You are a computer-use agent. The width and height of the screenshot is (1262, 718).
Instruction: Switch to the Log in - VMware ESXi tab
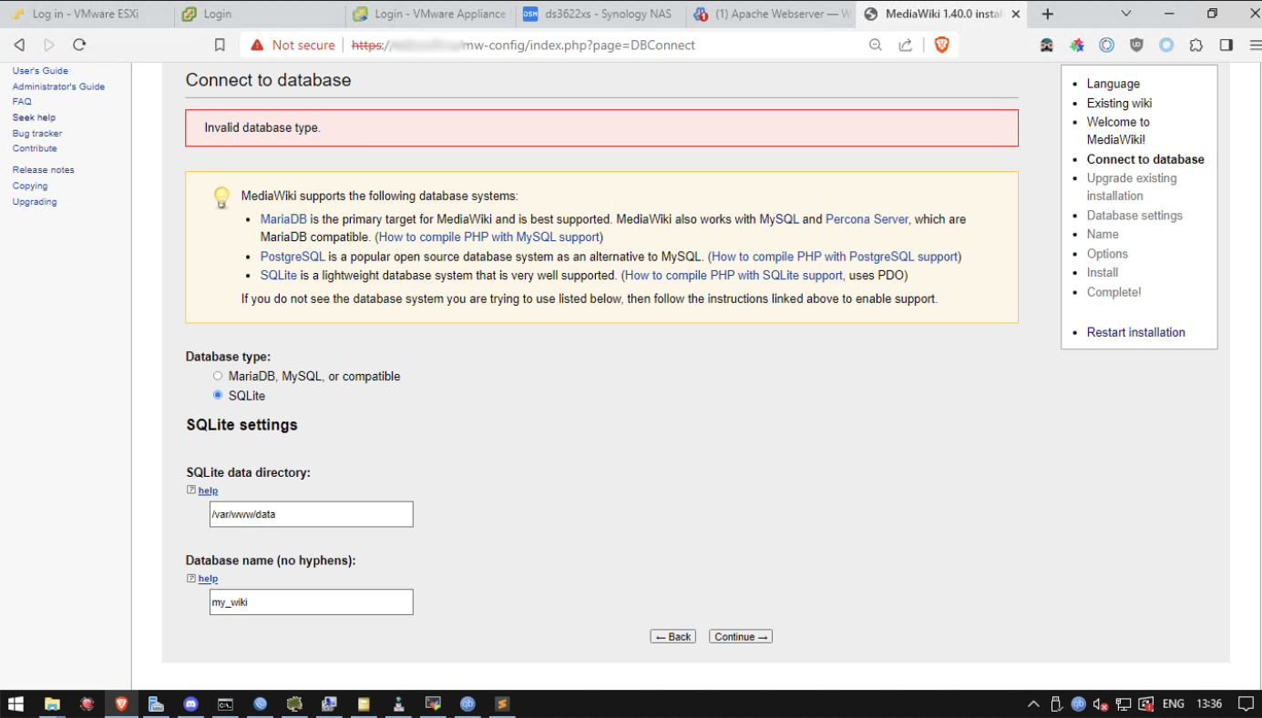click(87, 15)
